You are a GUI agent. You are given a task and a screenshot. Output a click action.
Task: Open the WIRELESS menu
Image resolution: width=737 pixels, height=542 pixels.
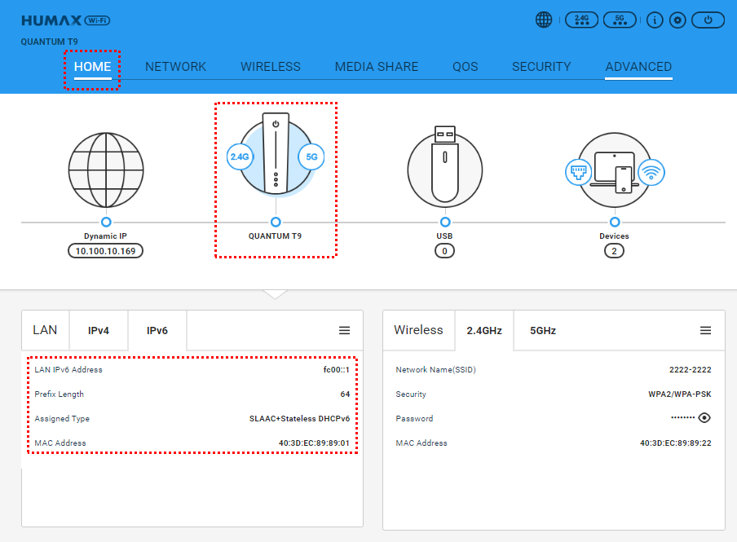pyautogui.click(x=271, y=67)
